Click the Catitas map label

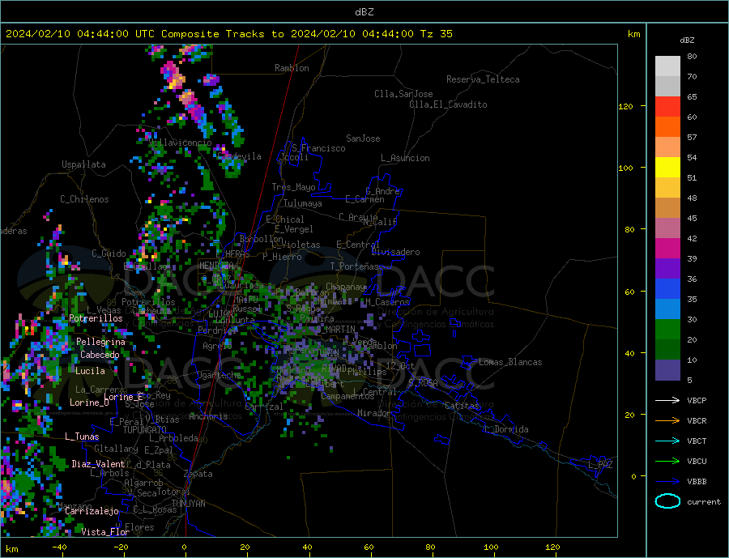(x=462, y=406)
